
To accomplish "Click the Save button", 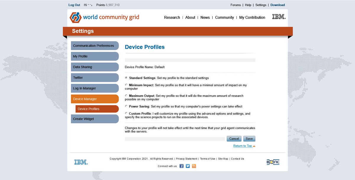I will (249, 139).
